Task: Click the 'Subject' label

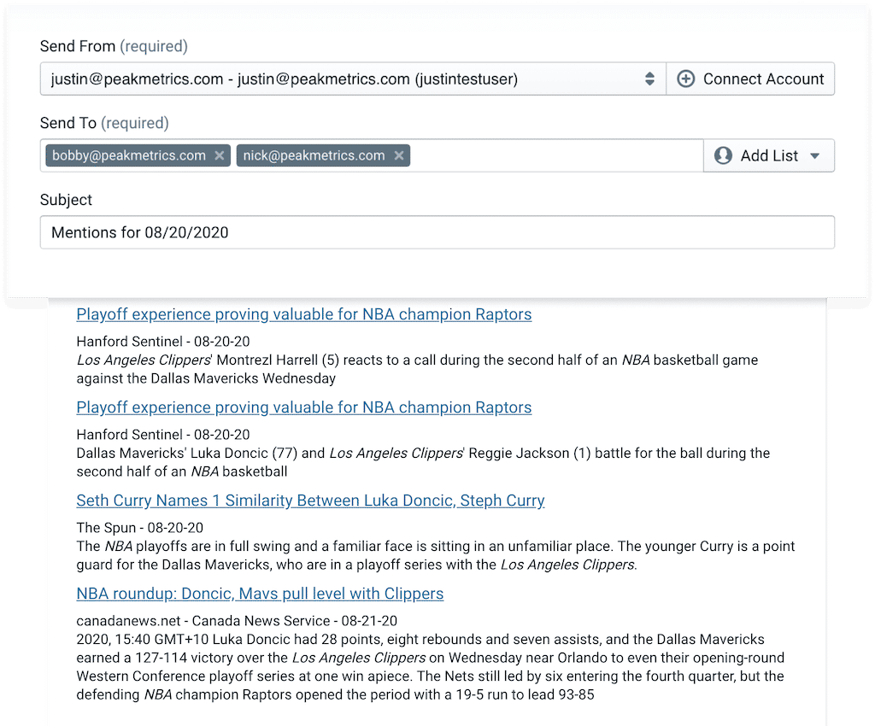Action: coord(66,200)
